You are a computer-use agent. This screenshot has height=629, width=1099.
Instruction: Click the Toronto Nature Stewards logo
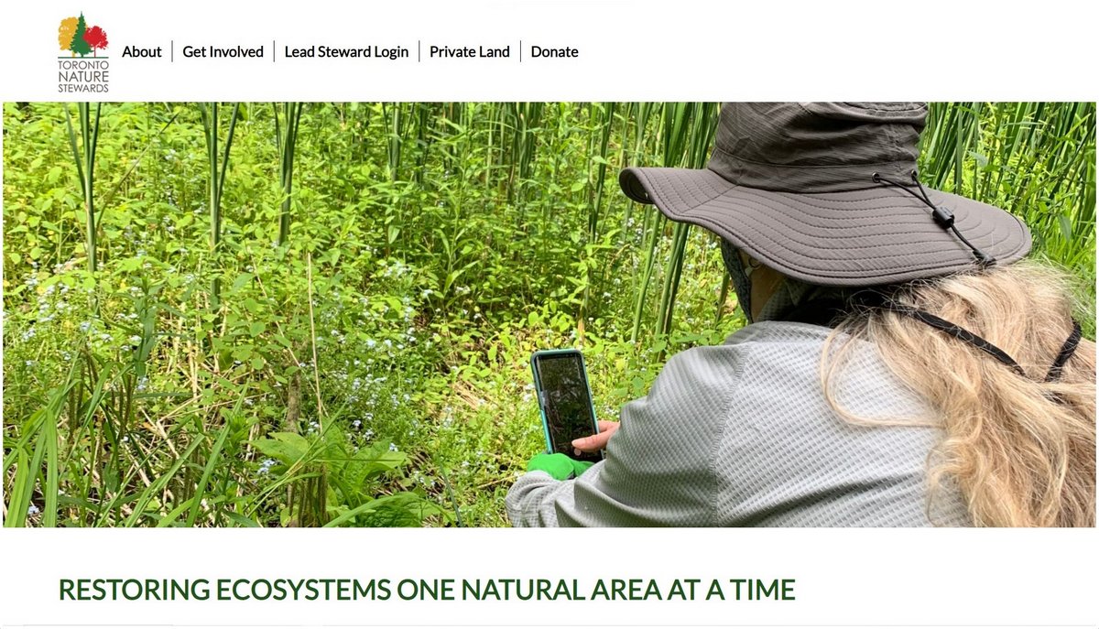tap(83, 52)
